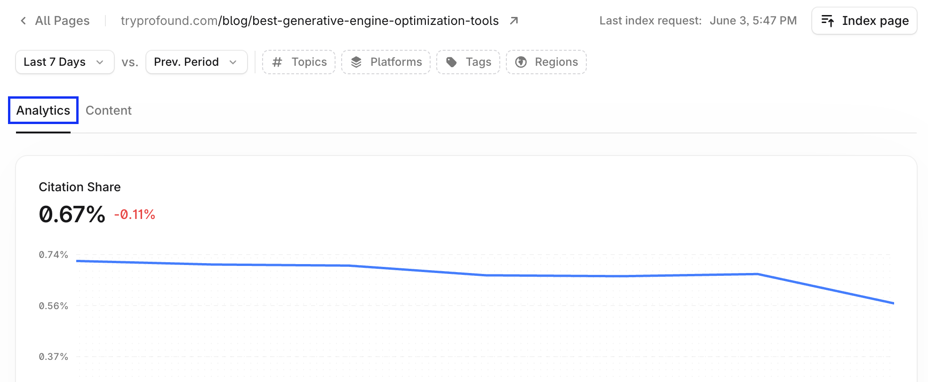This screenshot has height=382, width=928.
Task: Click the Index page button
Action: click(x=864, y=21)
